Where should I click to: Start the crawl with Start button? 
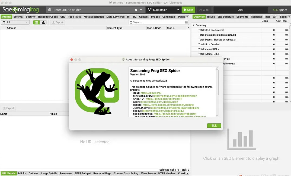(188, 10)
